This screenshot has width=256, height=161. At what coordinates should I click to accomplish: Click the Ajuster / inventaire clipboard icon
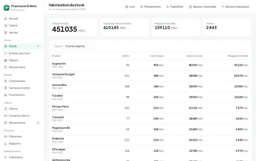[190, 7]
